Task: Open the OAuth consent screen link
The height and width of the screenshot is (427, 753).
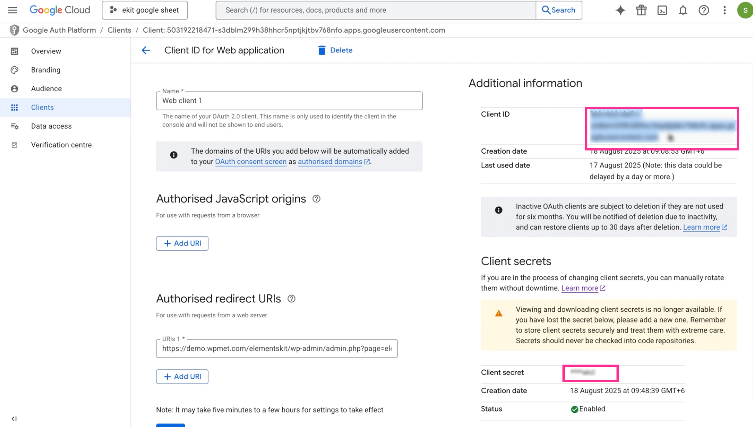Action: click(251, 161)
